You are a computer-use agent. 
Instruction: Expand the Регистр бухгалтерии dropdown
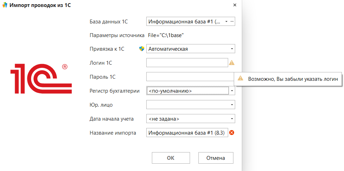[232, 91]
